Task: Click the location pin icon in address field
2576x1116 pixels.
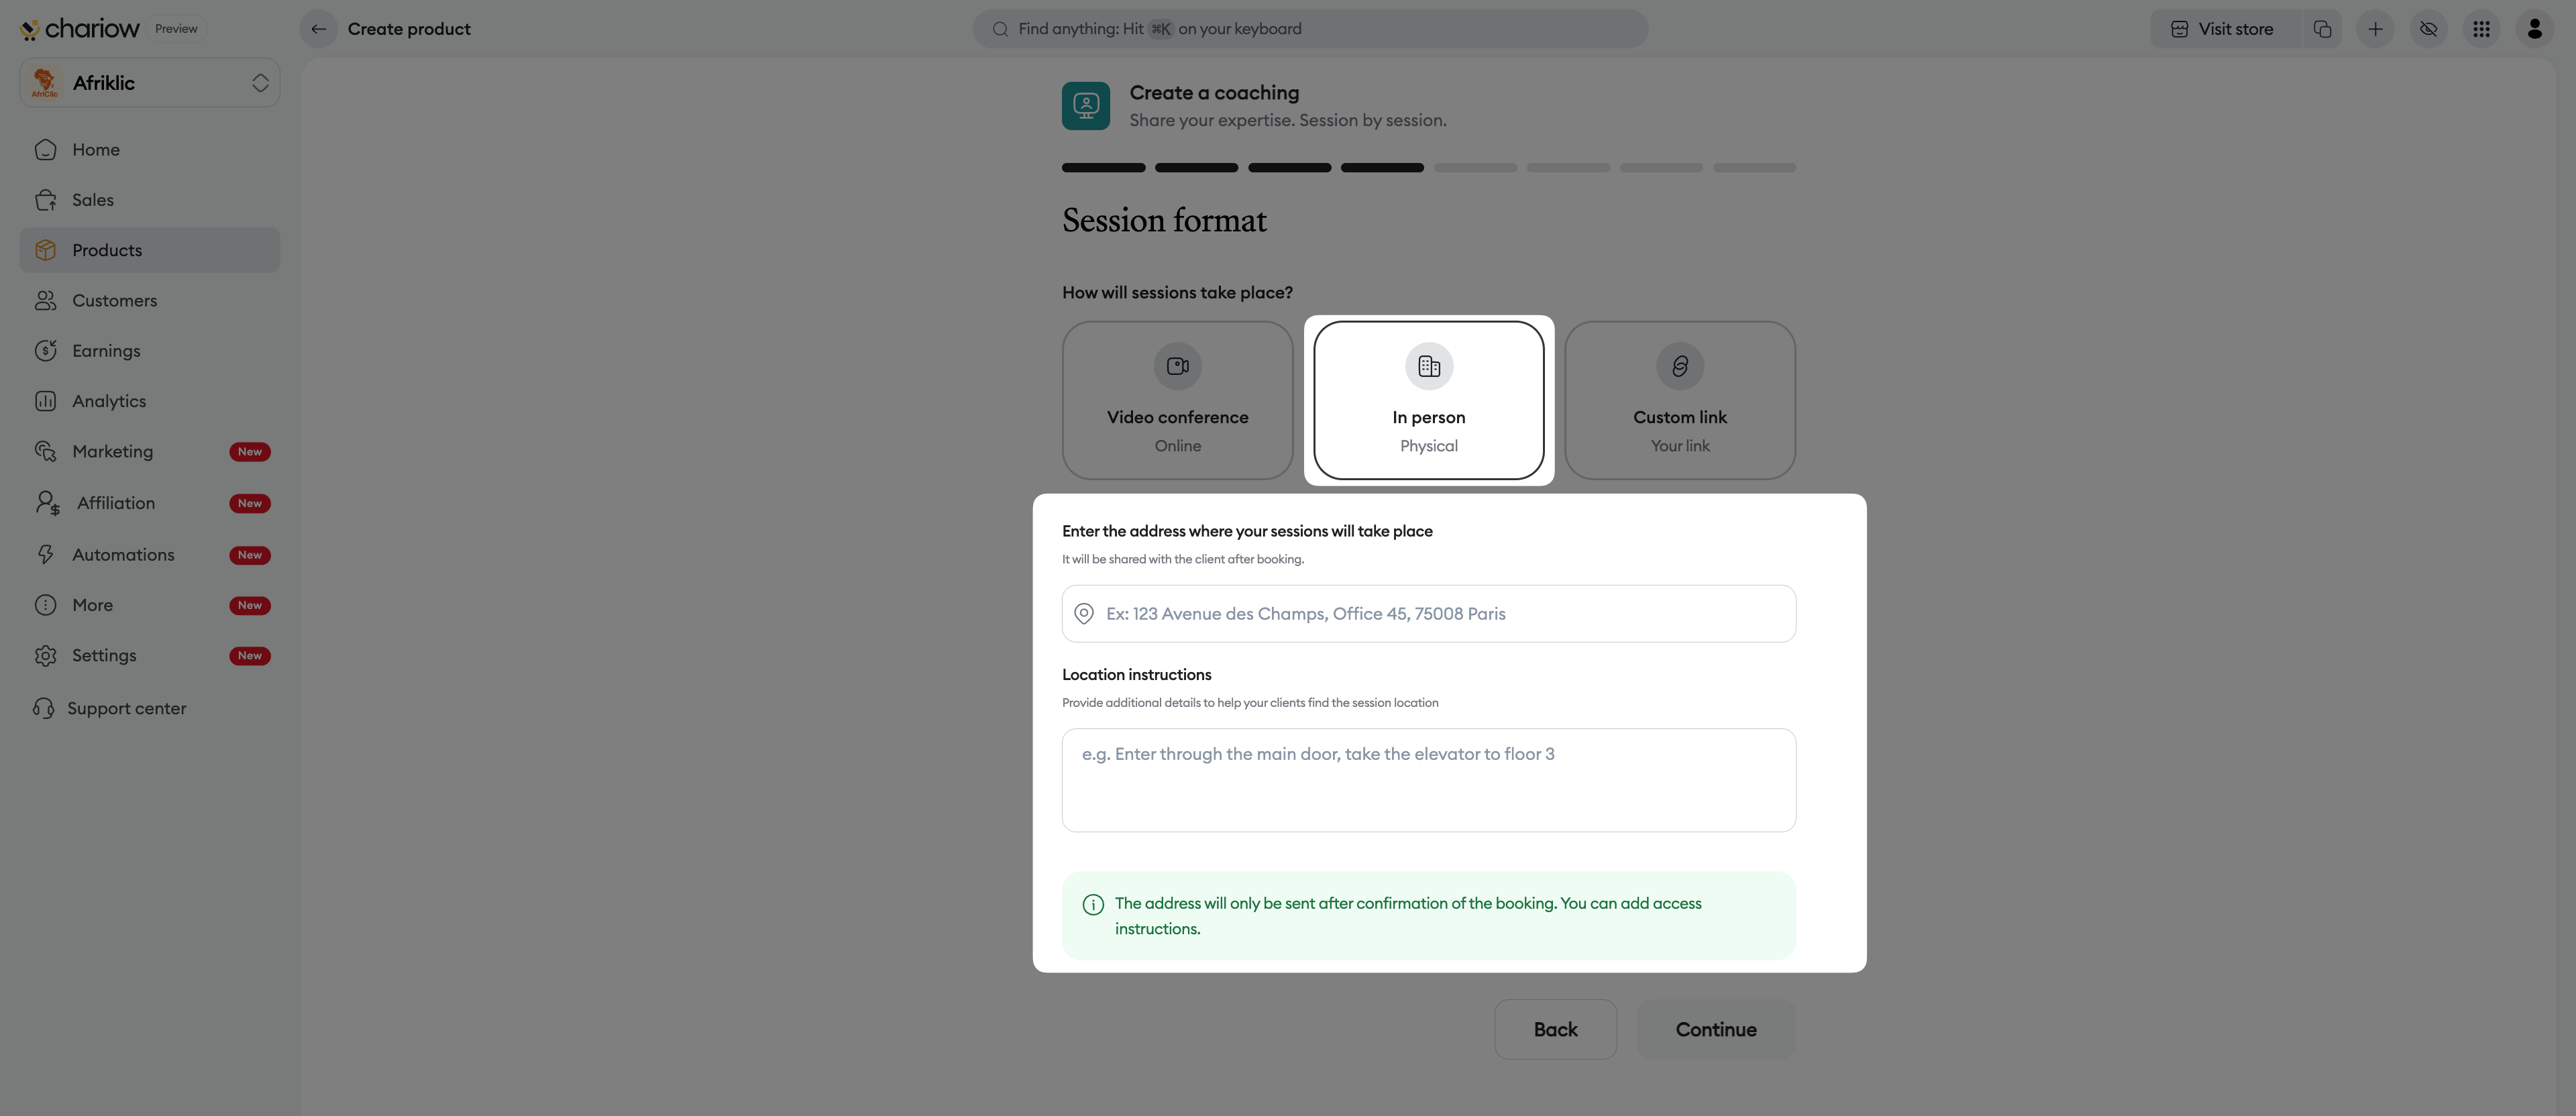Action: tap(1083, 614)
